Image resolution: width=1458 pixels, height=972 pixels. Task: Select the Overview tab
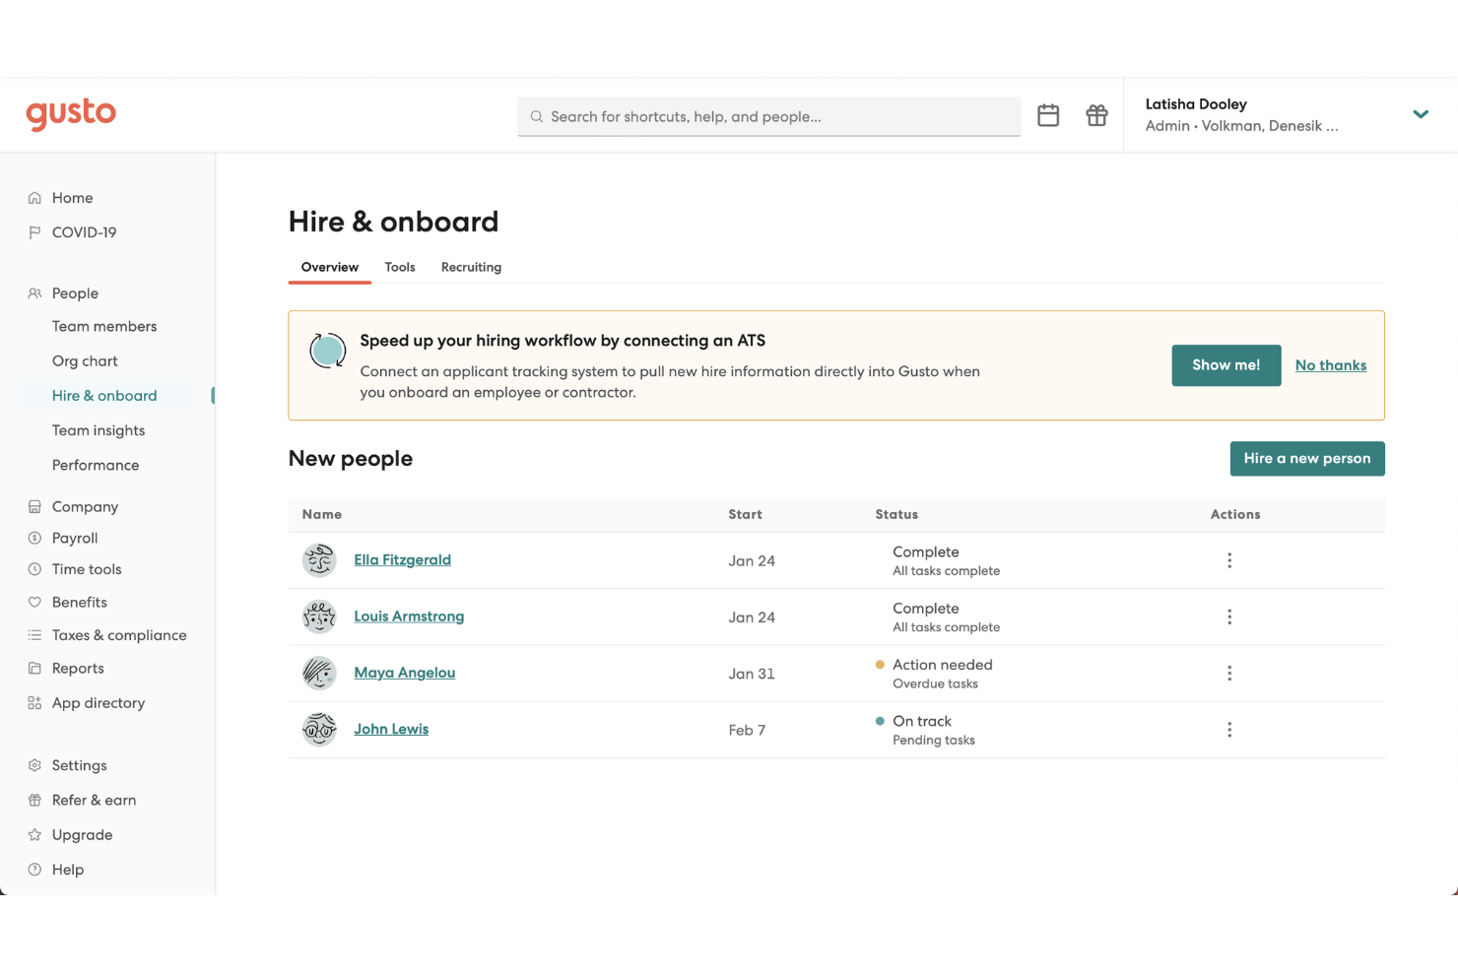tap(330, 267)
